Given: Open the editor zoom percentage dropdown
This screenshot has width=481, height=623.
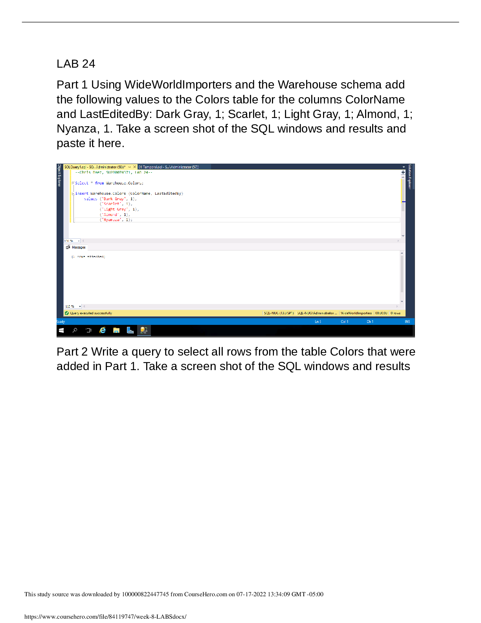Looking at the screenshot, I should tap(79, 241).
